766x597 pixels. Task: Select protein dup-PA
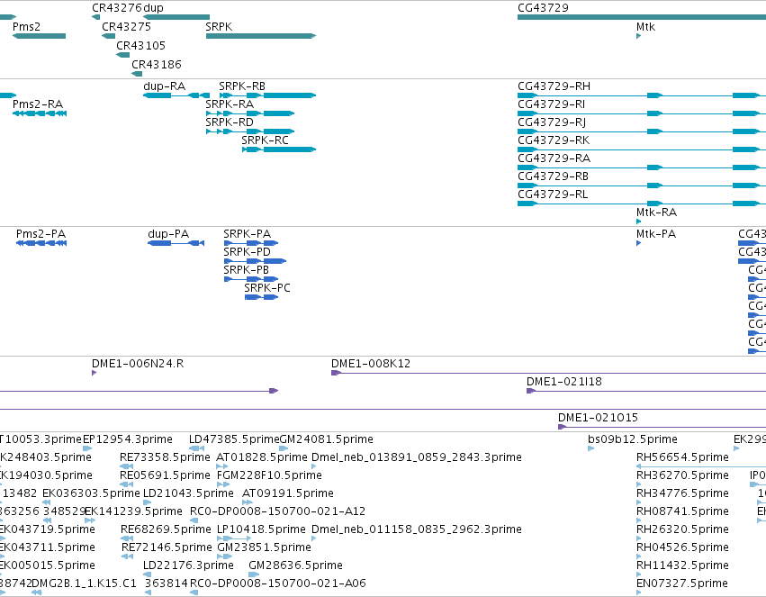tap(176, 243)
